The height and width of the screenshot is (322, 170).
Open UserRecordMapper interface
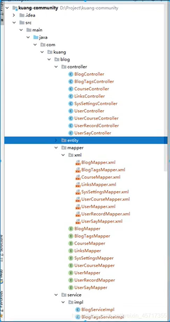pyautogui.click(x=94, y=280)
